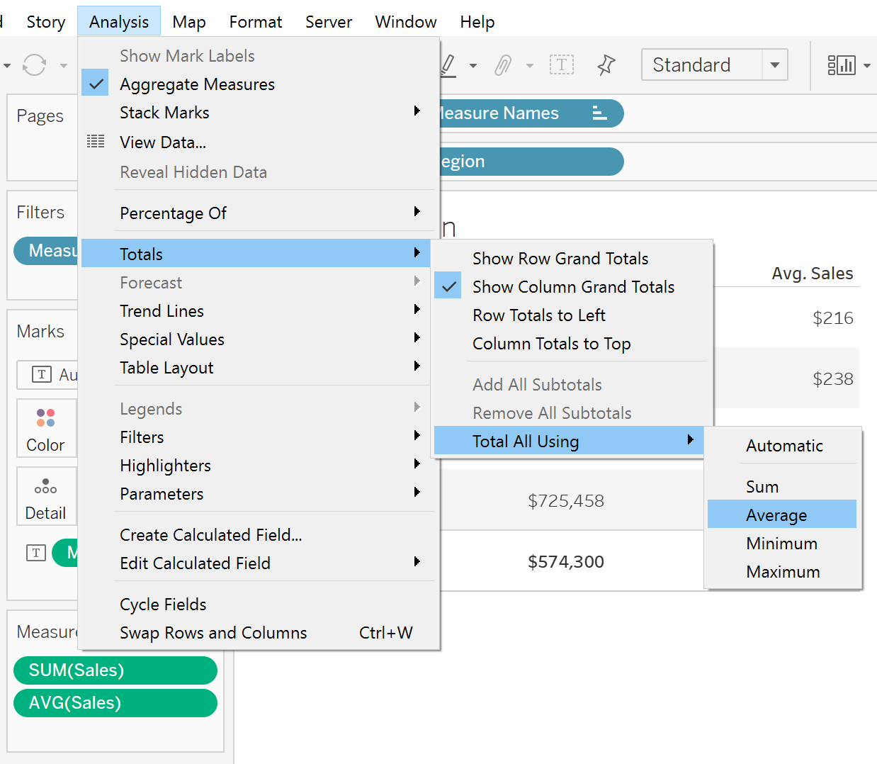Click the Detail marks card
This screenshot has height=764, width=877.
[x=46, y=495]
